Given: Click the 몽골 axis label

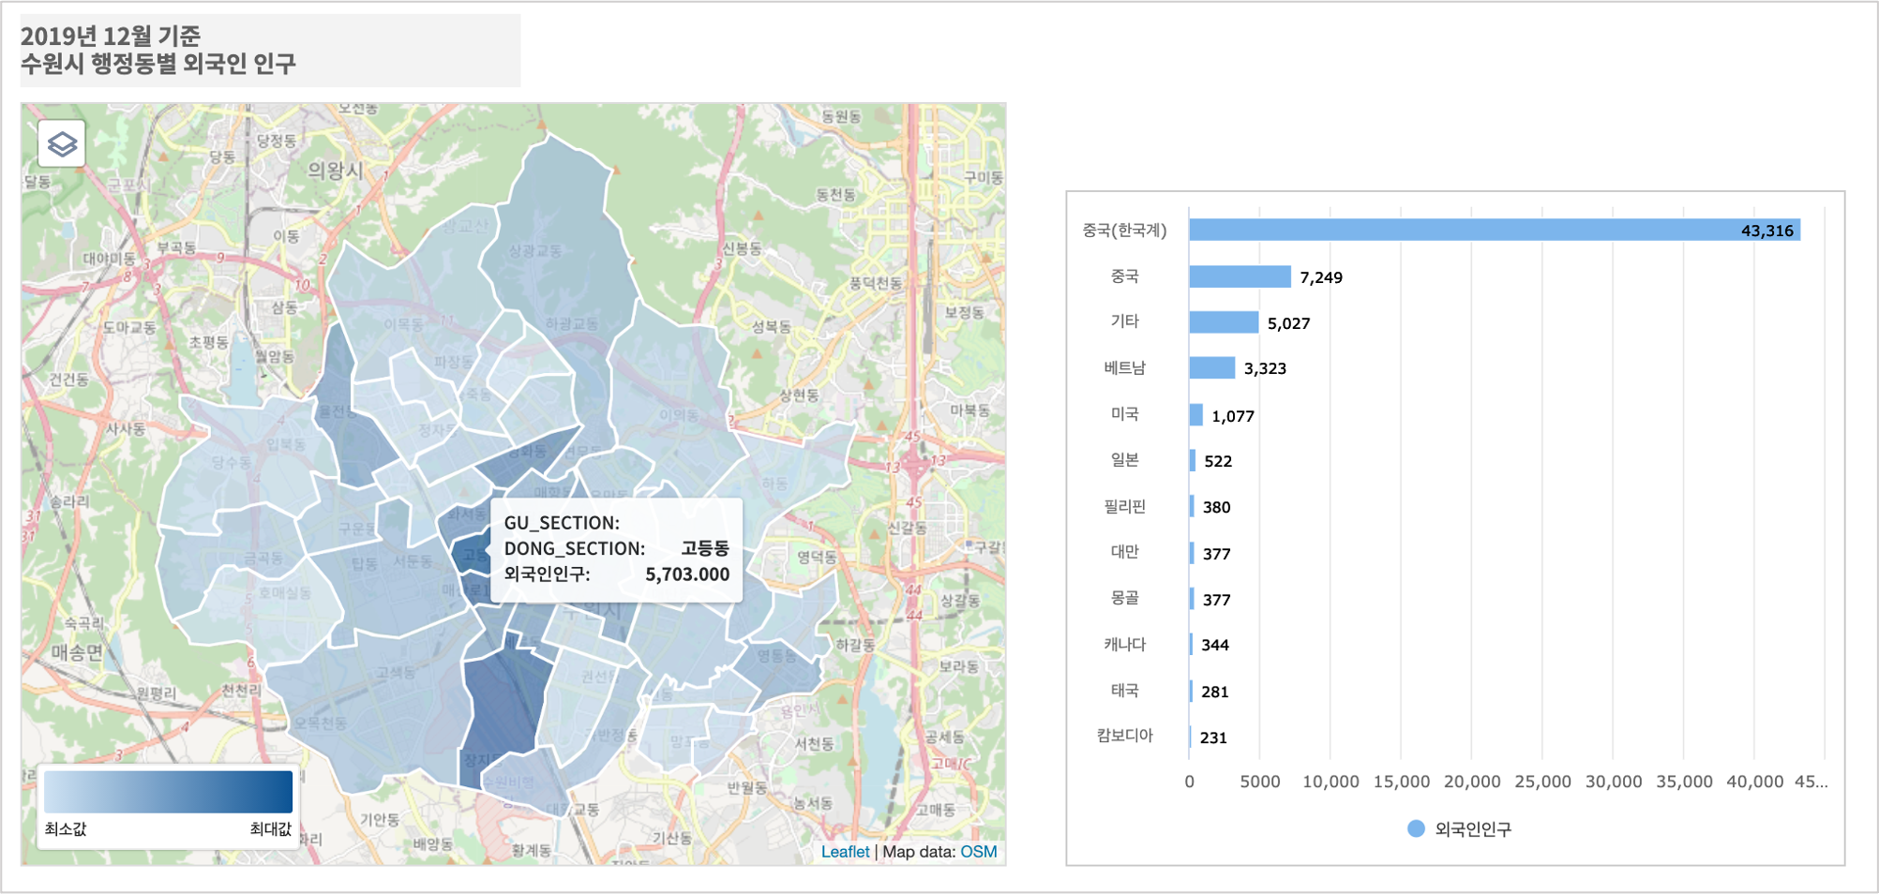Looking at the screenshot, I should point(1124,598).
